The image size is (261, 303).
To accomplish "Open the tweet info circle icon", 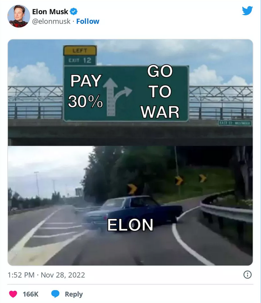I will click(x=248, y=275).
